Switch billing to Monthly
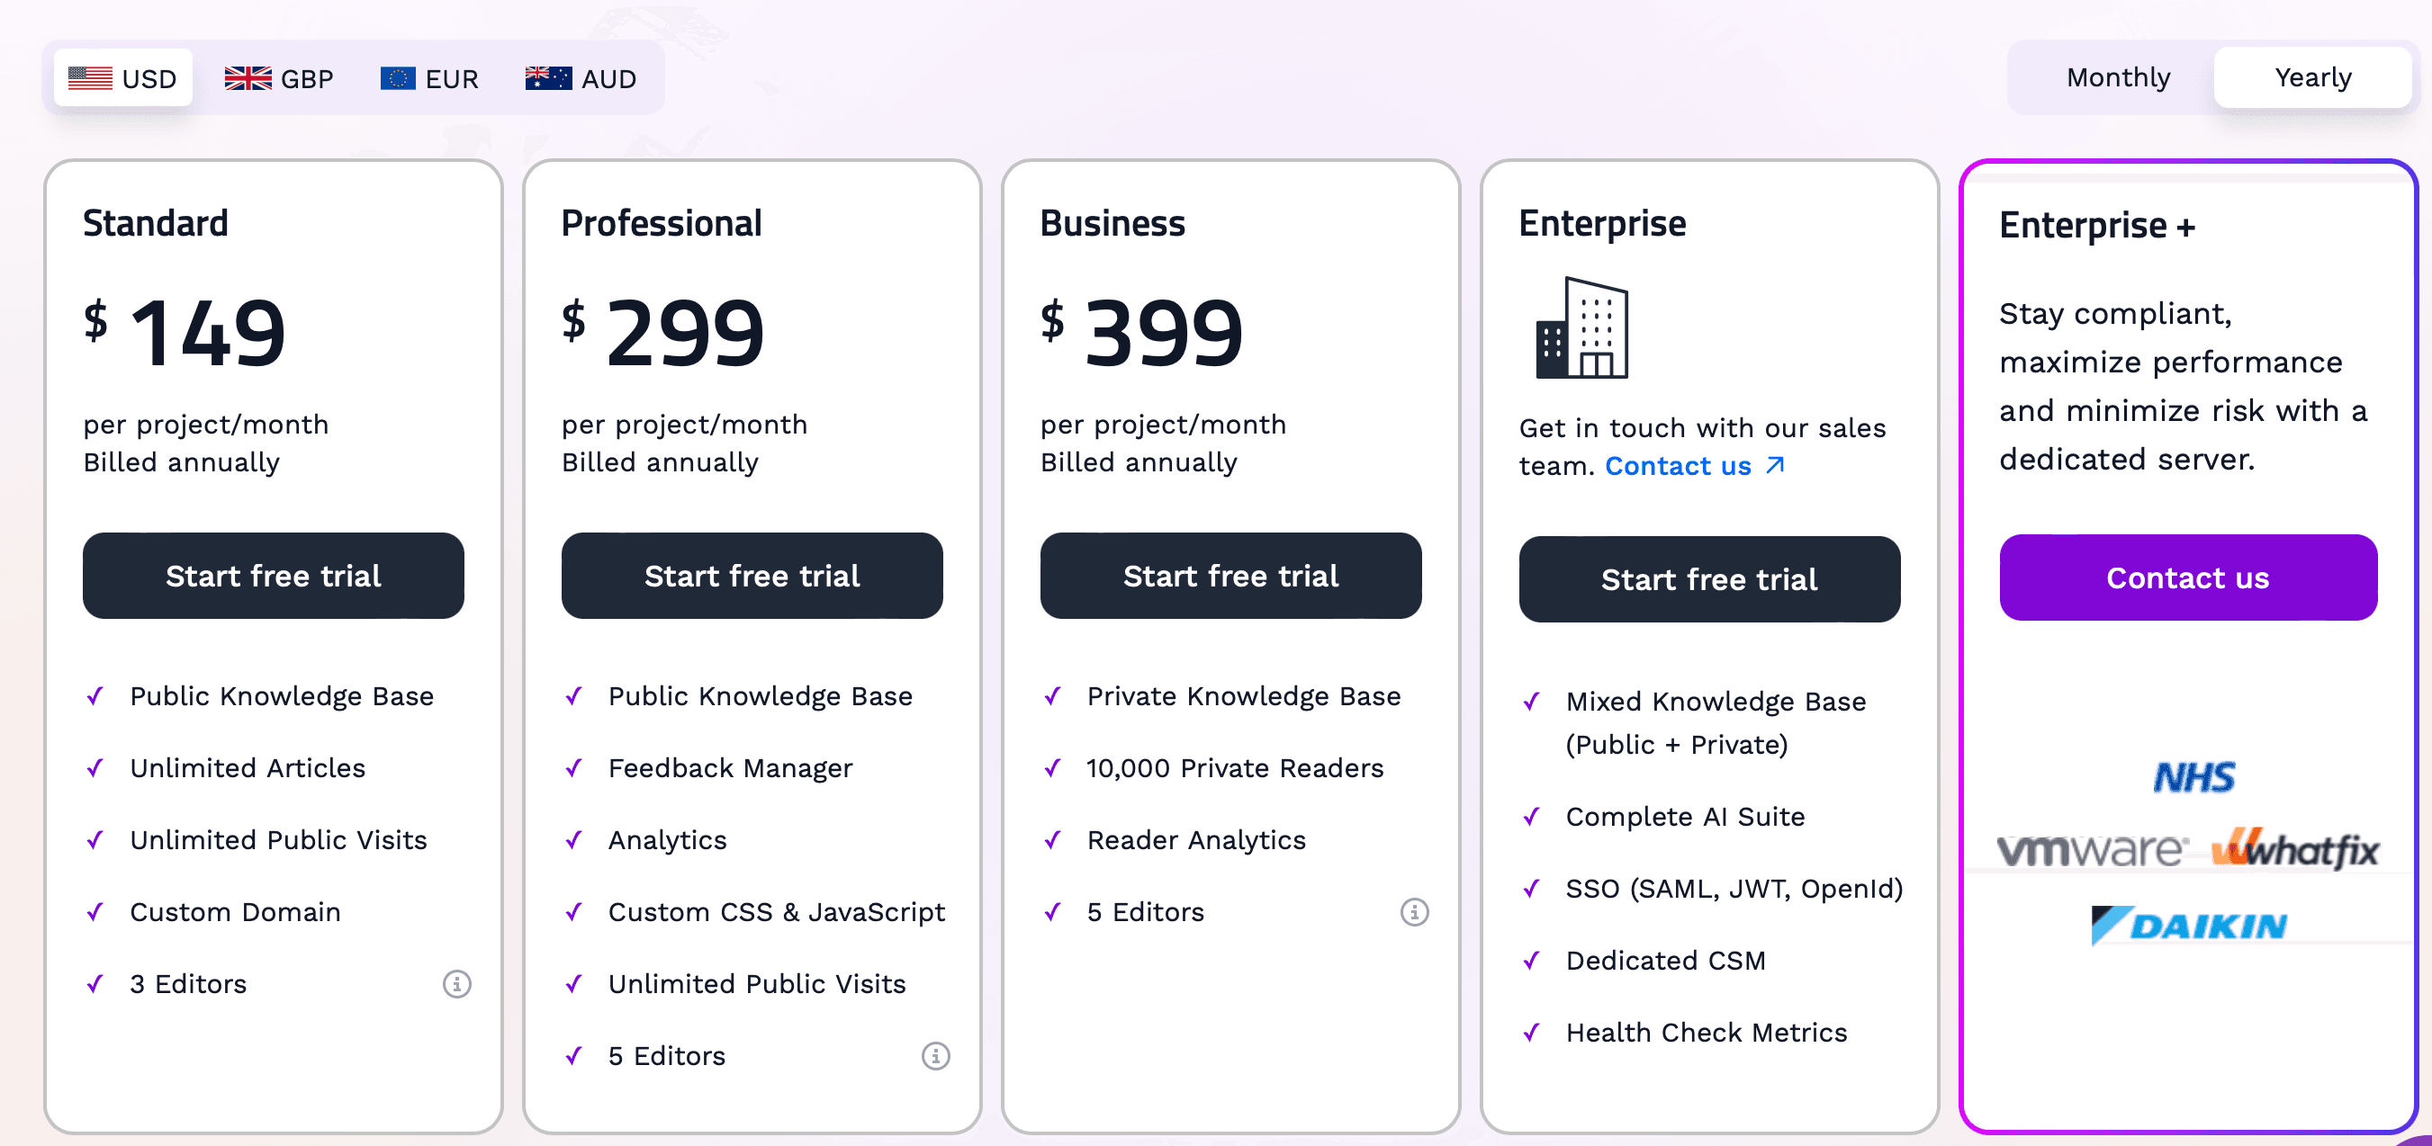 click(2118, 77)
